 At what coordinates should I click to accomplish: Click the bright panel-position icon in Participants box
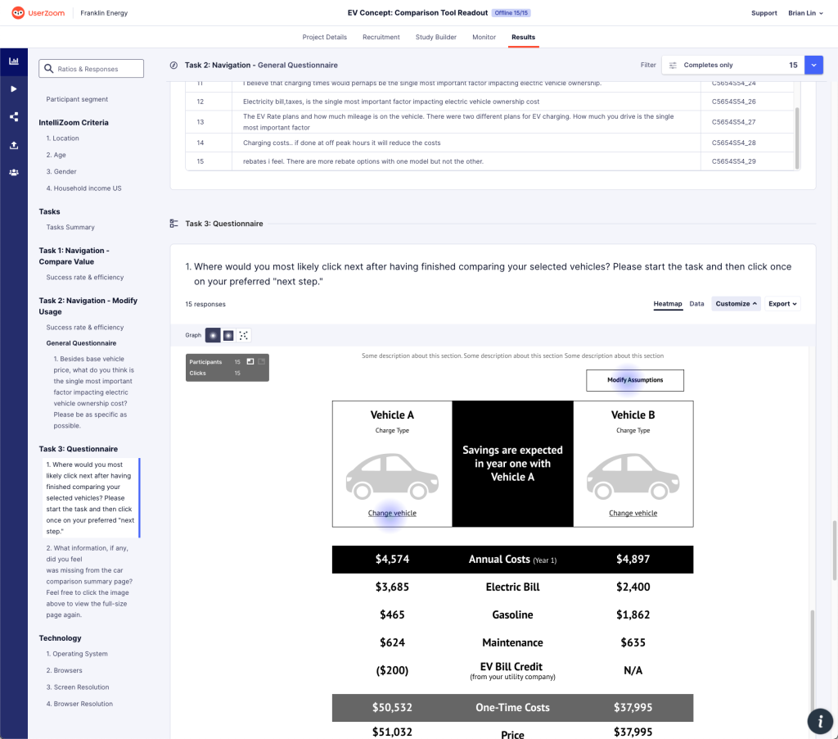pos(250,362)
